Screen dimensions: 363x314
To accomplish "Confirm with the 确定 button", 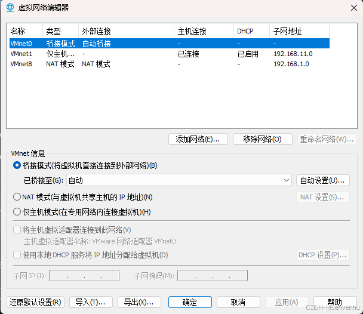I will click(x=190, y=302).
